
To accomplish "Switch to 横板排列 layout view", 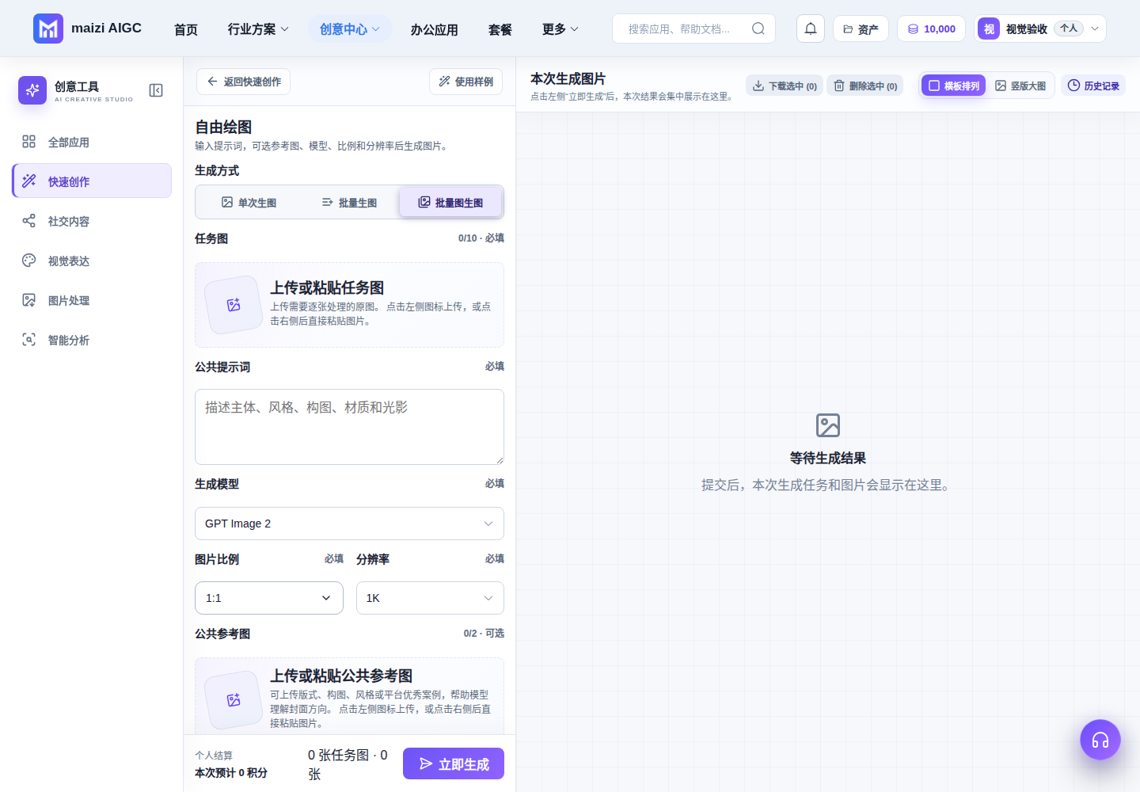I will (x=953, y=86).
